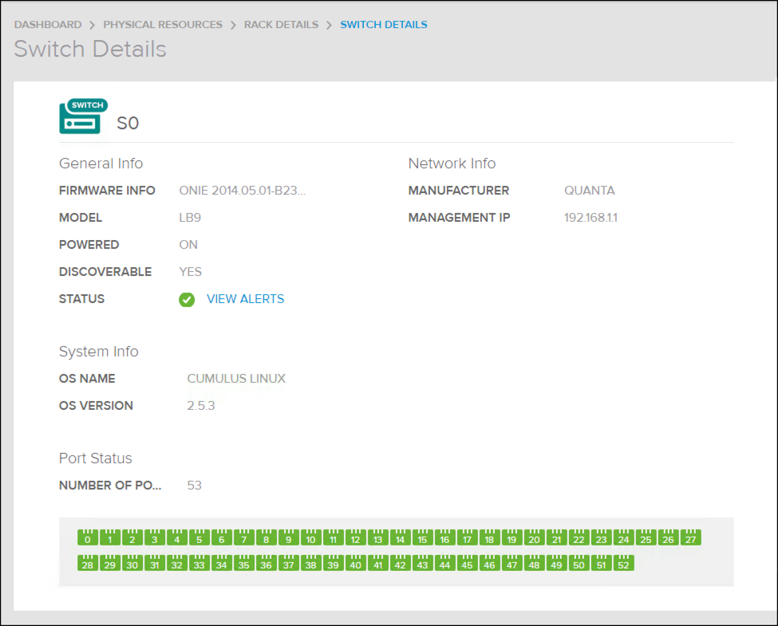
Task: Navigate to DASHBOARD via the breadcrumb
Action: (48, 24)
